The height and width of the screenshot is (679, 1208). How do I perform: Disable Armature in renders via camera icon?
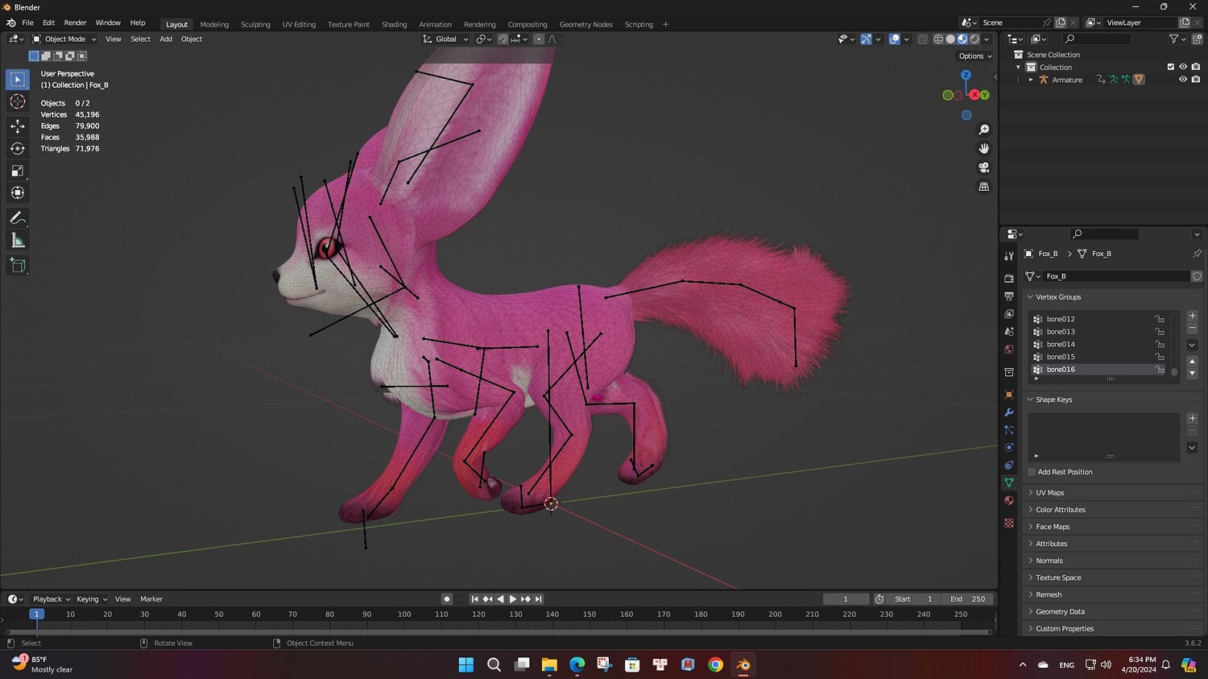(x=1196, y=80)
